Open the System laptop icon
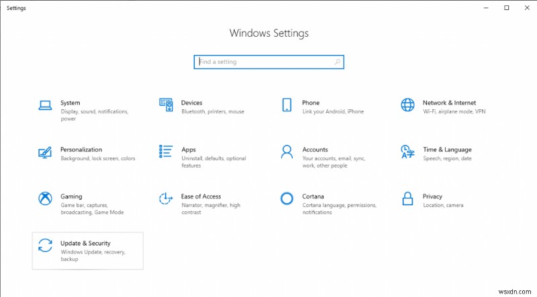The image size is (537, 297). point(45,105)
